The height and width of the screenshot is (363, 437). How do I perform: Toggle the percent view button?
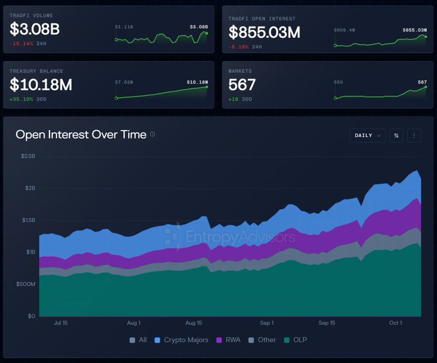click(396, 136)
